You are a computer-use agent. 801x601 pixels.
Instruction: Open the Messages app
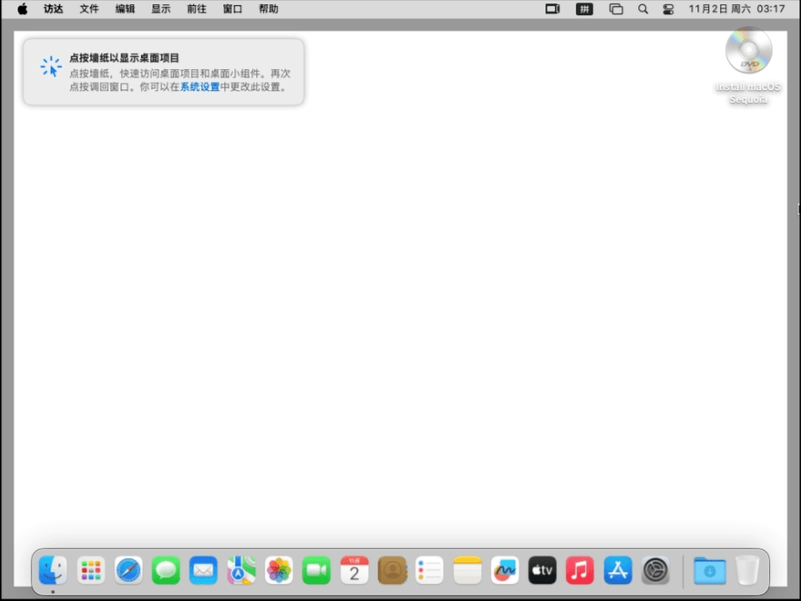(x=166, y=571)
